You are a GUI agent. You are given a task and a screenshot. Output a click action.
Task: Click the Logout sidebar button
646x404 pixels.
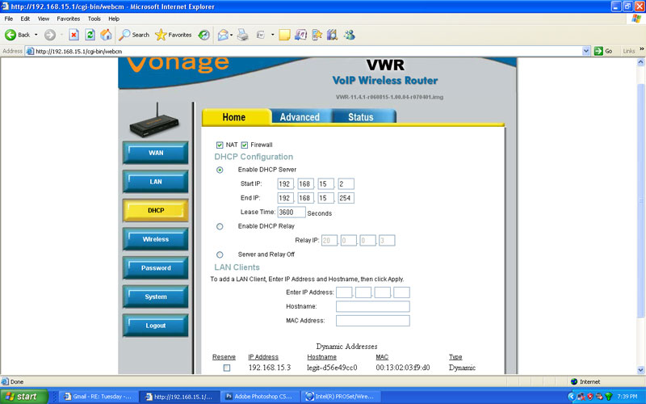pyautogui.click(x=155, y=326)
